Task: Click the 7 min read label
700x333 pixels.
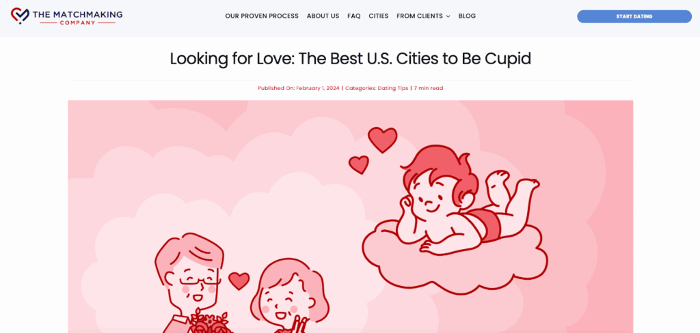Action: click(428, 88)
